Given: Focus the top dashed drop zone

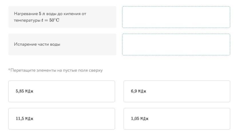Looking at the screenshot, I should 176,17.
